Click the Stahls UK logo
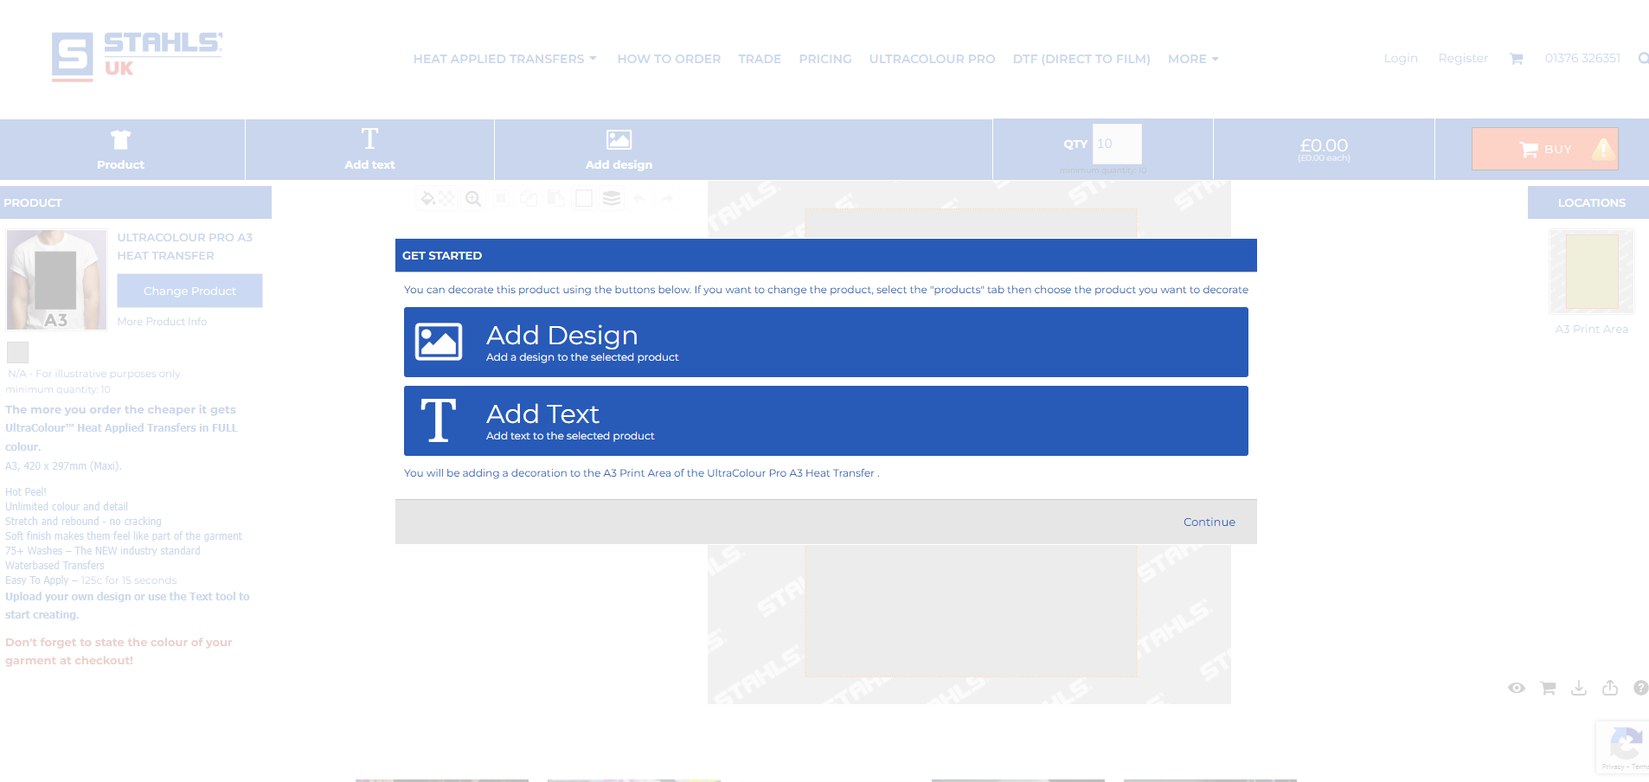 point(137,56)
